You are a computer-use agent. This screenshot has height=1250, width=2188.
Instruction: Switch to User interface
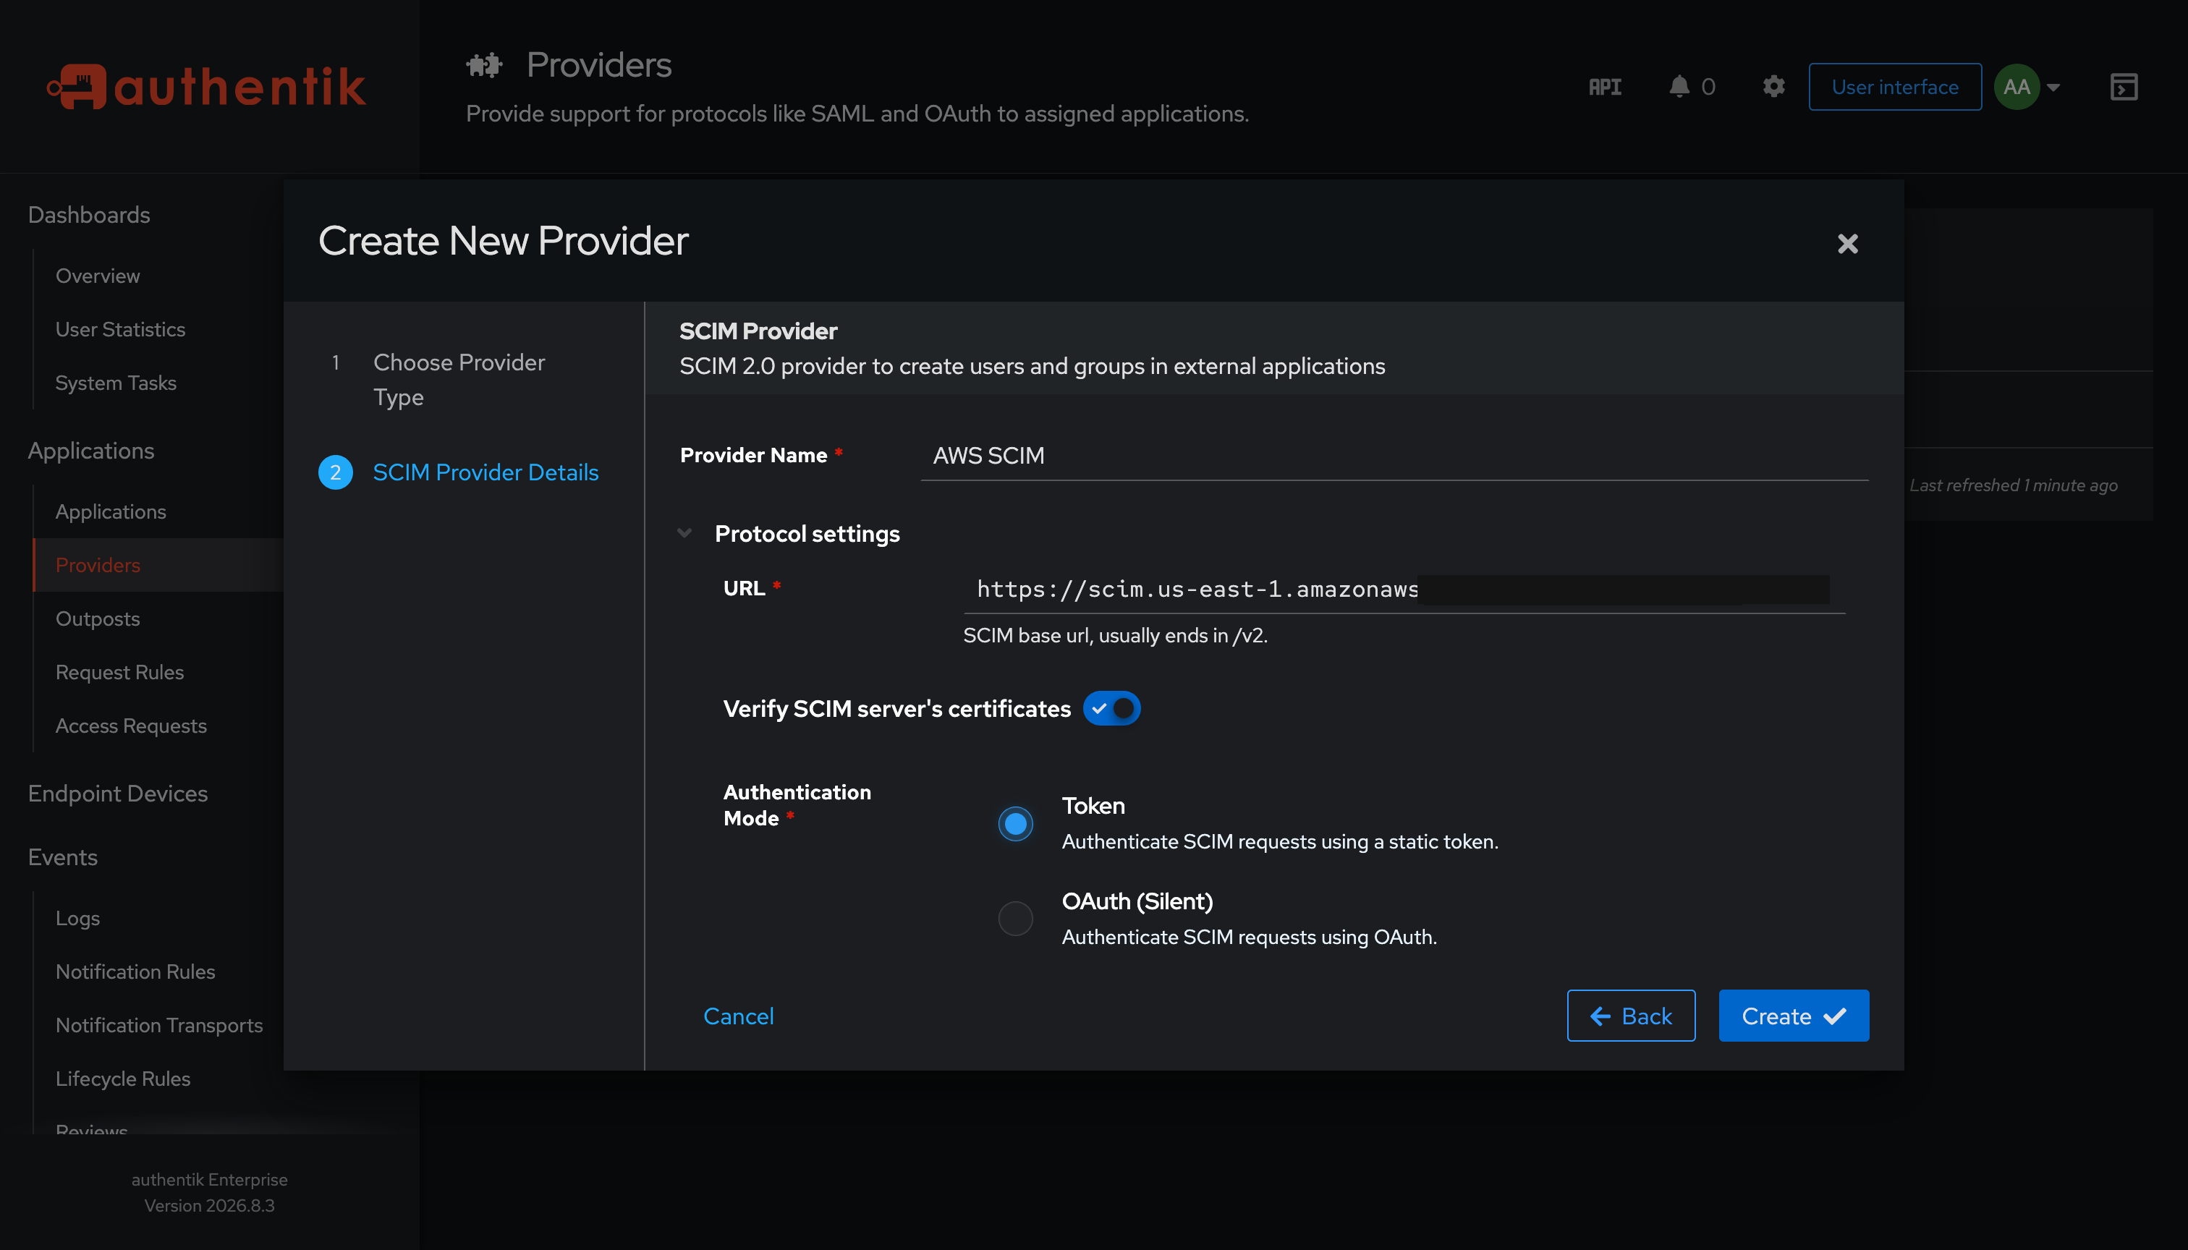(x=1895, y=87)
